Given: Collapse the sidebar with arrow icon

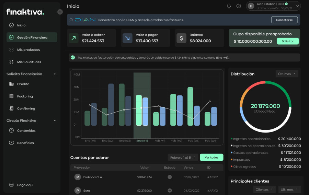Looking at the screenshot, I should tap(60, 12).
